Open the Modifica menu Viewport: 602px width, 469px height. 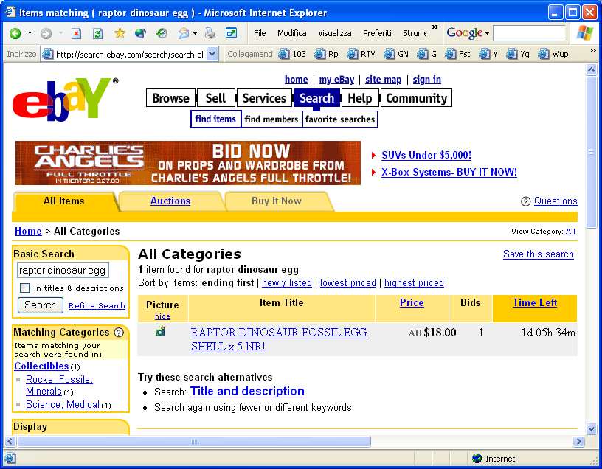click(x=292, y=33)
